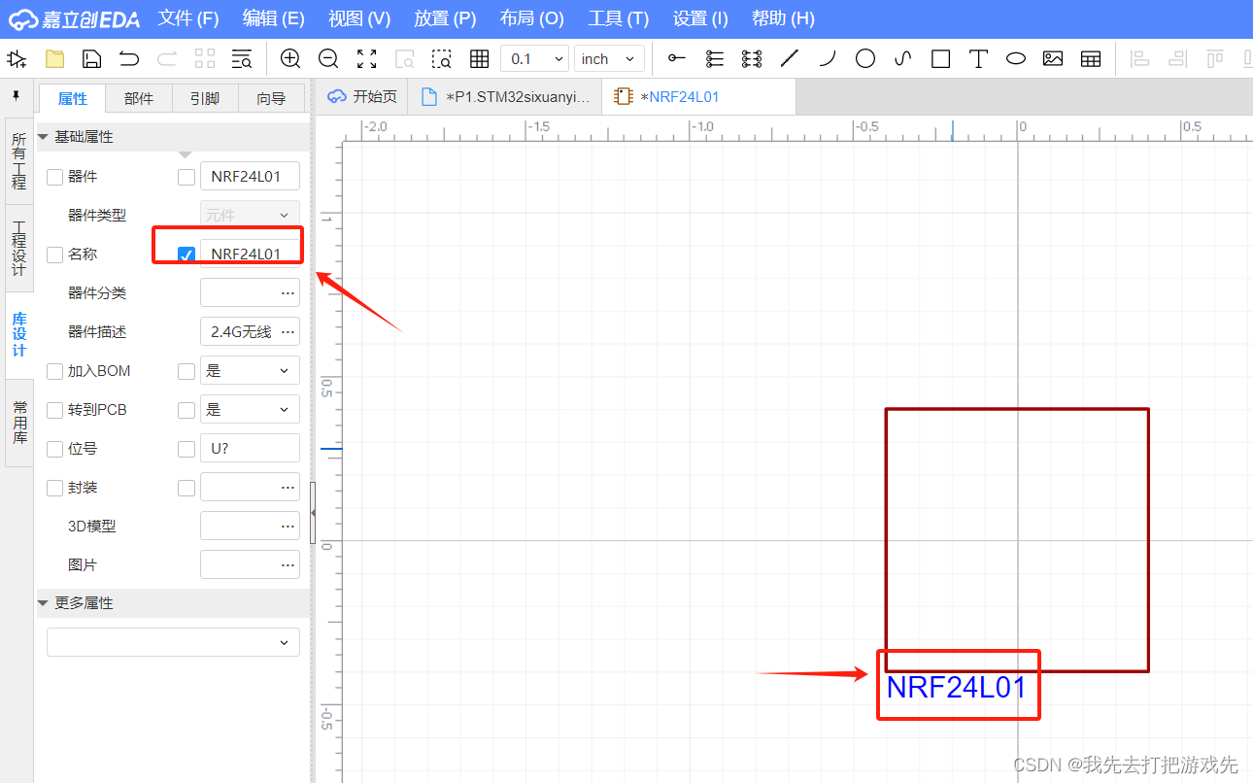
Task: Tick the checkbox beside U? field
Action: pyautogui.click(x=186, y=449)
